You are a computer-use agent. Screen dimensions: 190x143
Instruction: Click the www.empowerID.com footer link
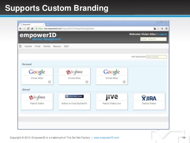click(106, 138)
